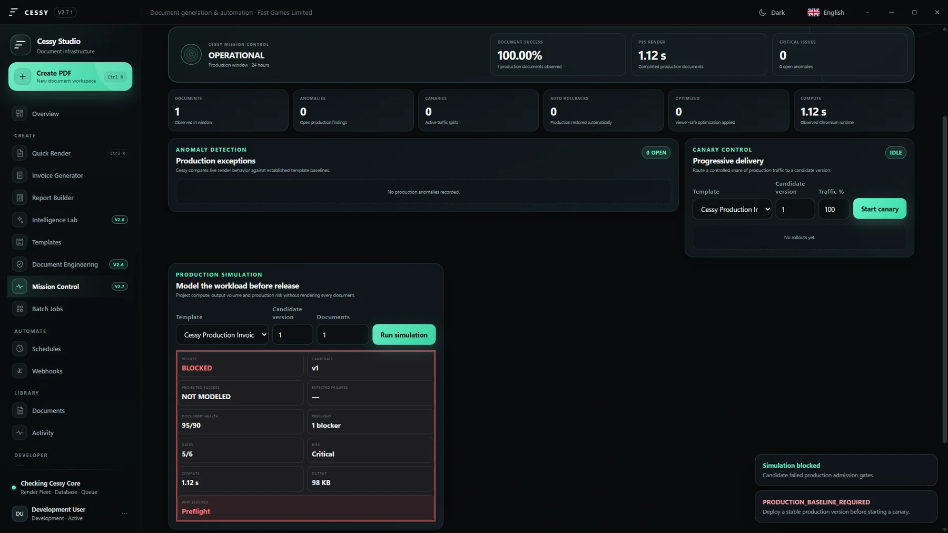The width and height of the screenshot is (948, 533).
Task: Click the Mission Control radar status icon
Action: (x=191, y=54)
